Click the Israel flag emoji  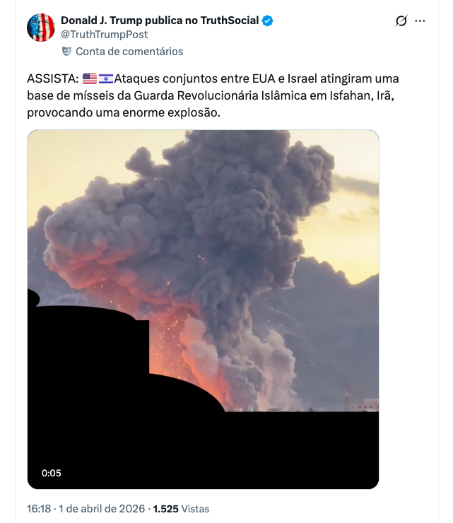(x=106, y=78)
